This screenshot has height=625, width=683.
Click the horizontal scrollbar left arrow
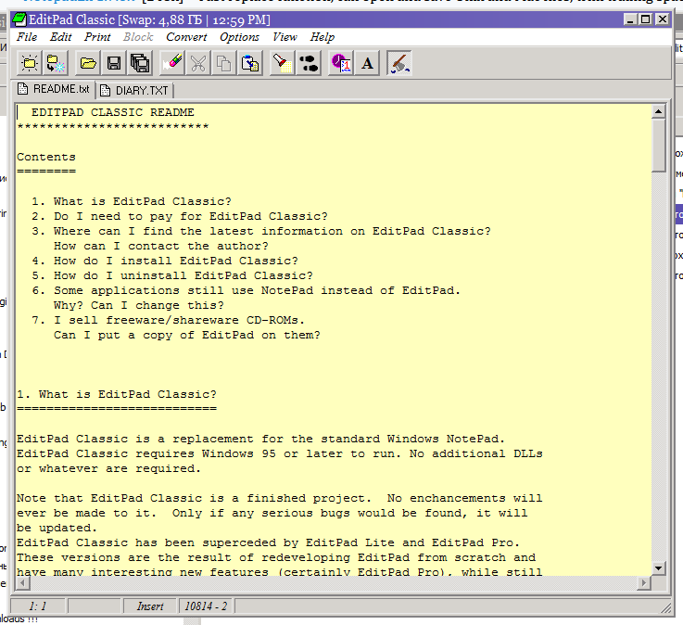[x=23, y=583]
